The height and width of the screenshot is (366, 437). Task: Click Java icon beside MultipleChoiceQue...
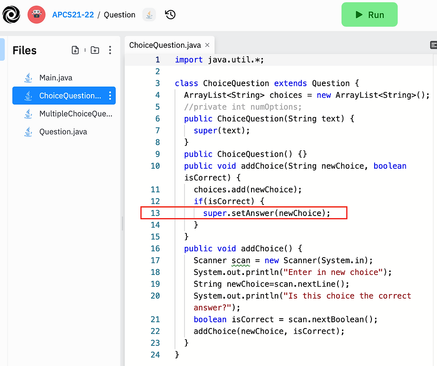click(x=29, y=114)
